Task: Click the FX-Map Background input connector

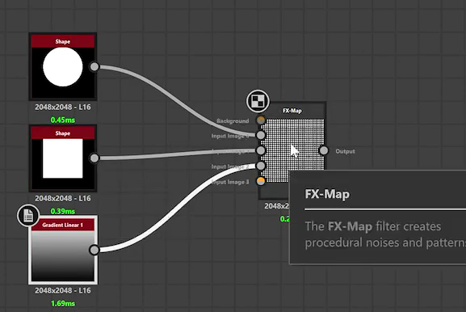Action: pyautogui.click(x=261, y=120)
